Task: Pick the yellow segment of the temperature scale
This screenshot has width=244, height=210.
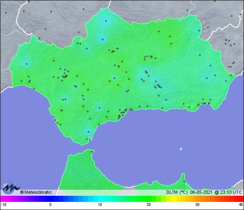Action: coord(173,199)
